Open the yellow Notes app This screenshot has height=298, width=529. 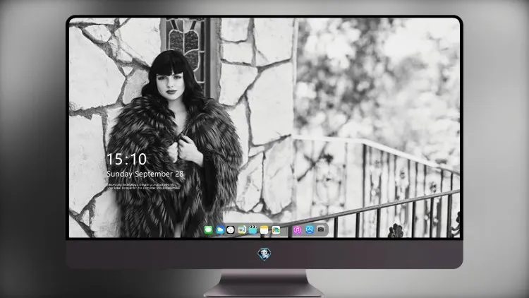click(x=264, y=230)
